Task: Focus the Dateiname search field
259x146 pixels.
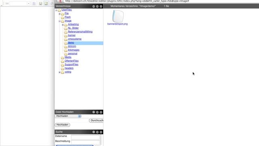Action: [x=85, y=137]
